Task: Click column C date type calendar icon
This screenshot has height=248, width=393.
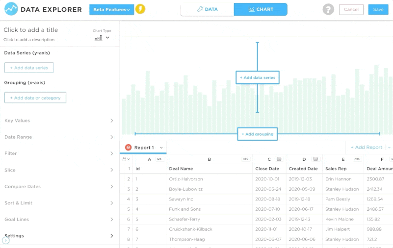Action: pyautogui.click(x=279, y=159)
